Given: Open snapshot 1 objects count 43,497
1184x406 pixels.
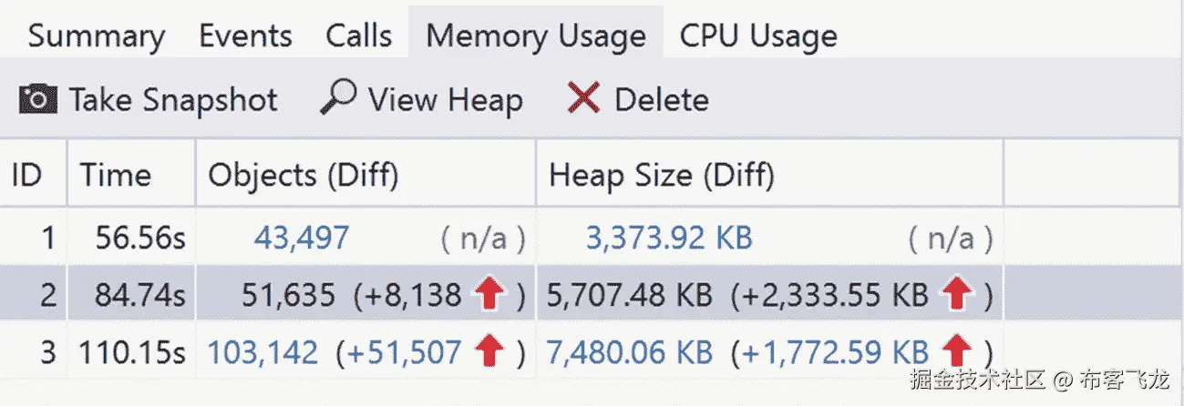Looking at the screenshot, I should click(x=301, y=239).
